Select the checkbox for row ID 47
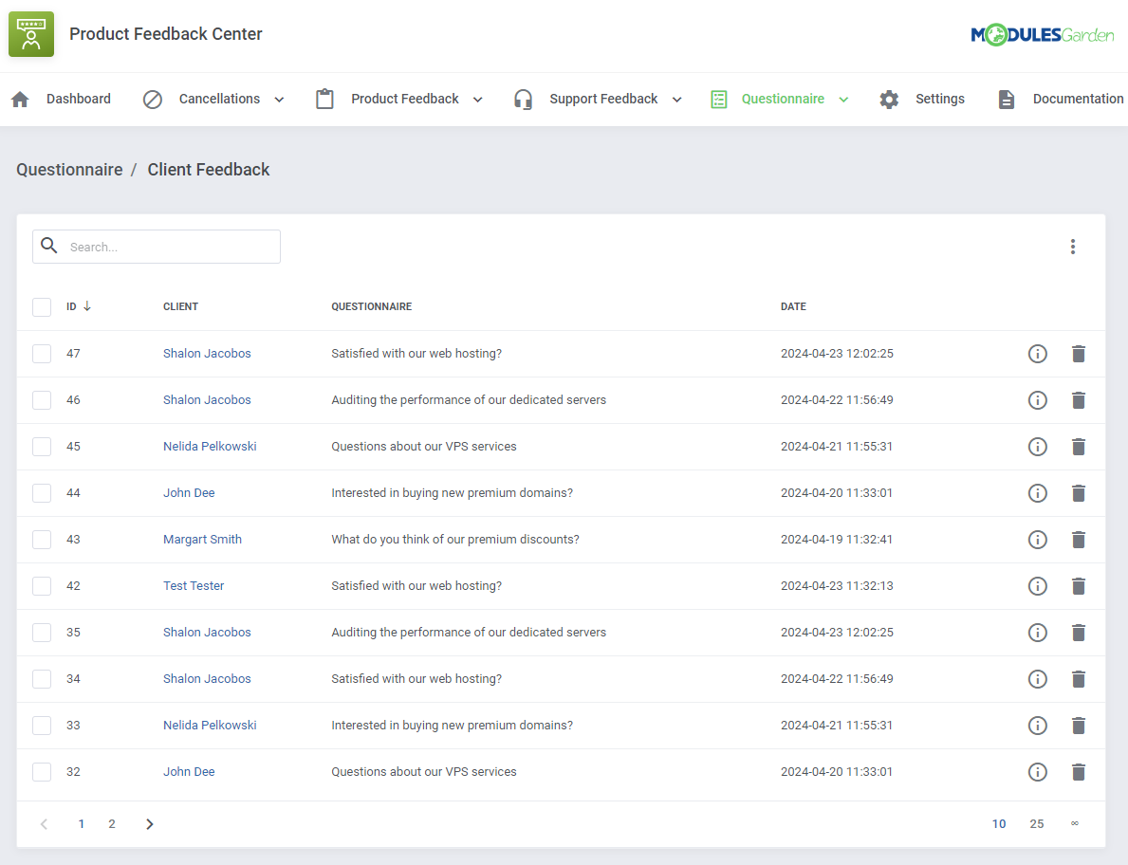The image size is (1128, 865). click(42, 354)
